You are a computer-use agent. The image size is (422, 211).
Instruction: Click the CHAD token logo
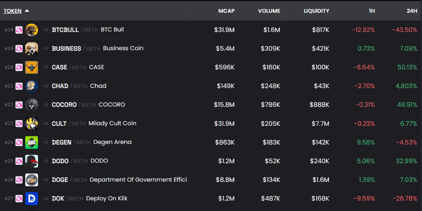32,86
